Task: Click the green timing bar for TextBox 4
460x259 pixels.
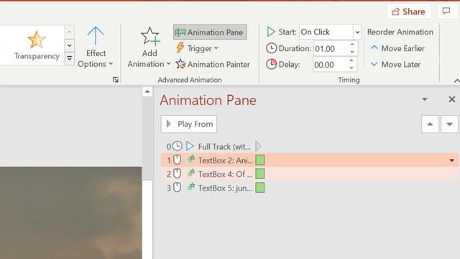Action: (260, 174)
